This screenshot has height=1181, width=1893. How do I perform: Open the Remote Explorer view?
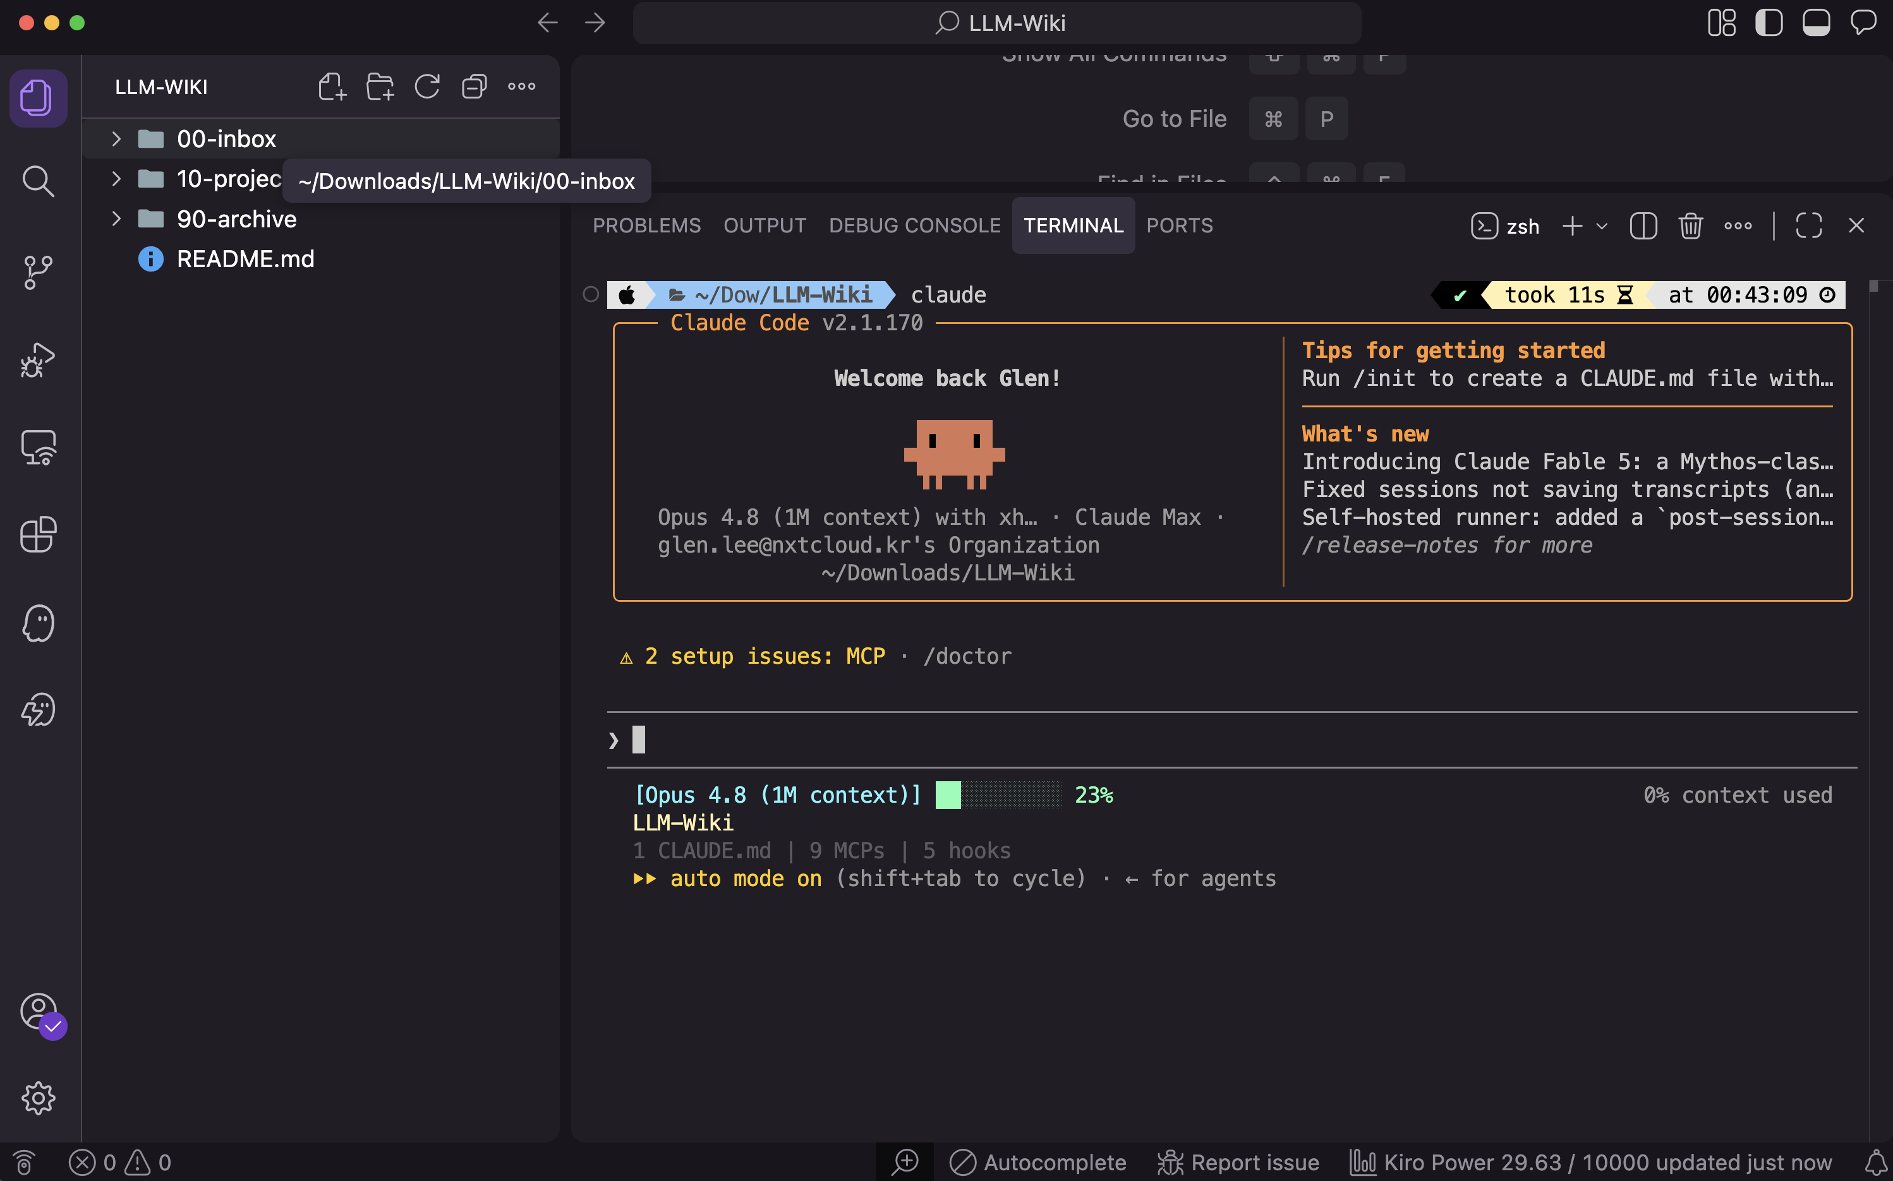37,448
